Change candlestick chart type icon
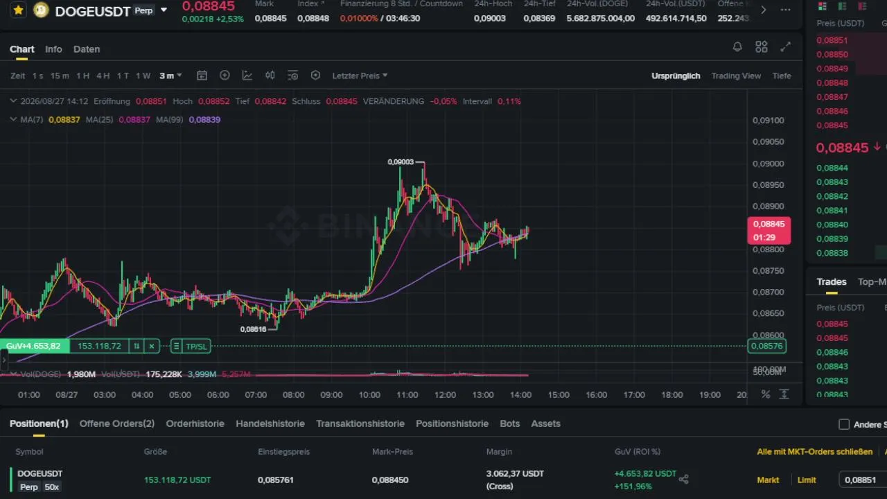 click(270, 76)
